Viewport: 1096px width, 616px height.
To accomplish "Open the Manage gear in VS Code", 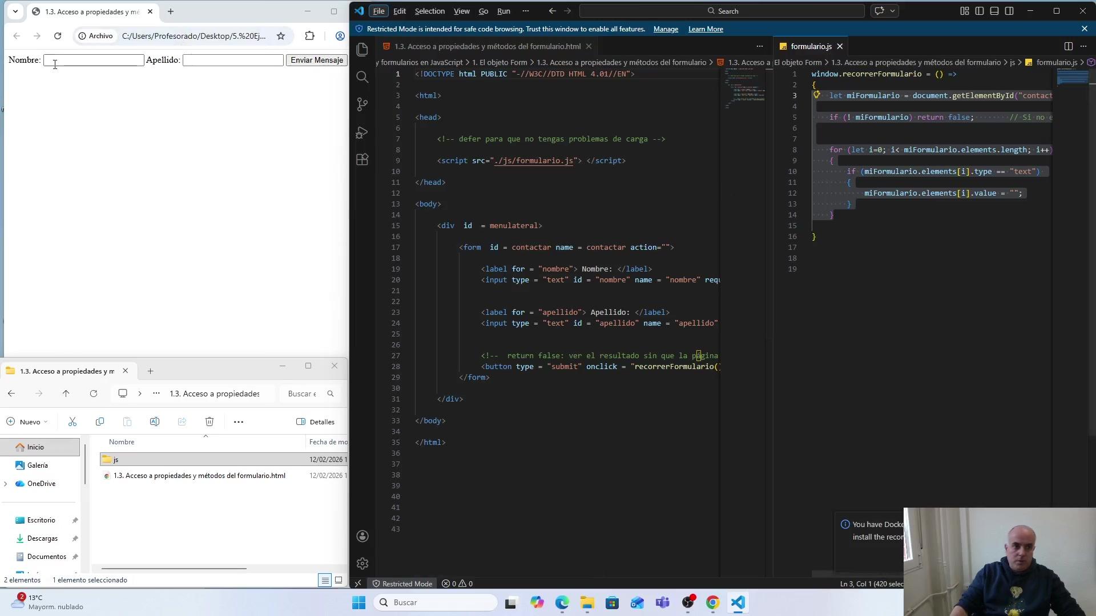I will (362, 564).
